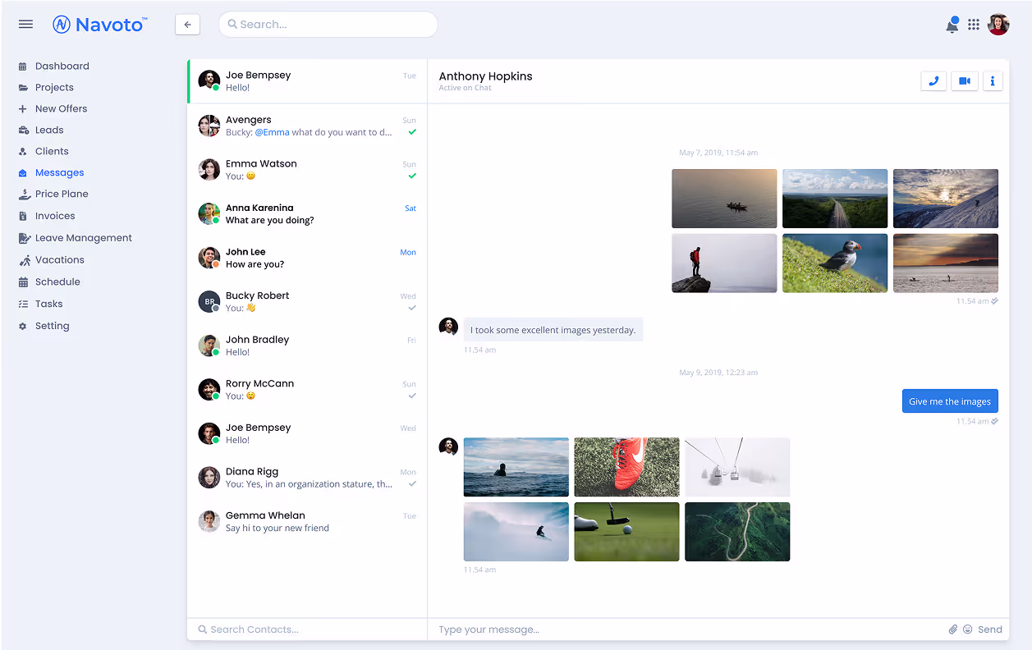
Task: Open John Lee conversation
Action: coord(307,258)
